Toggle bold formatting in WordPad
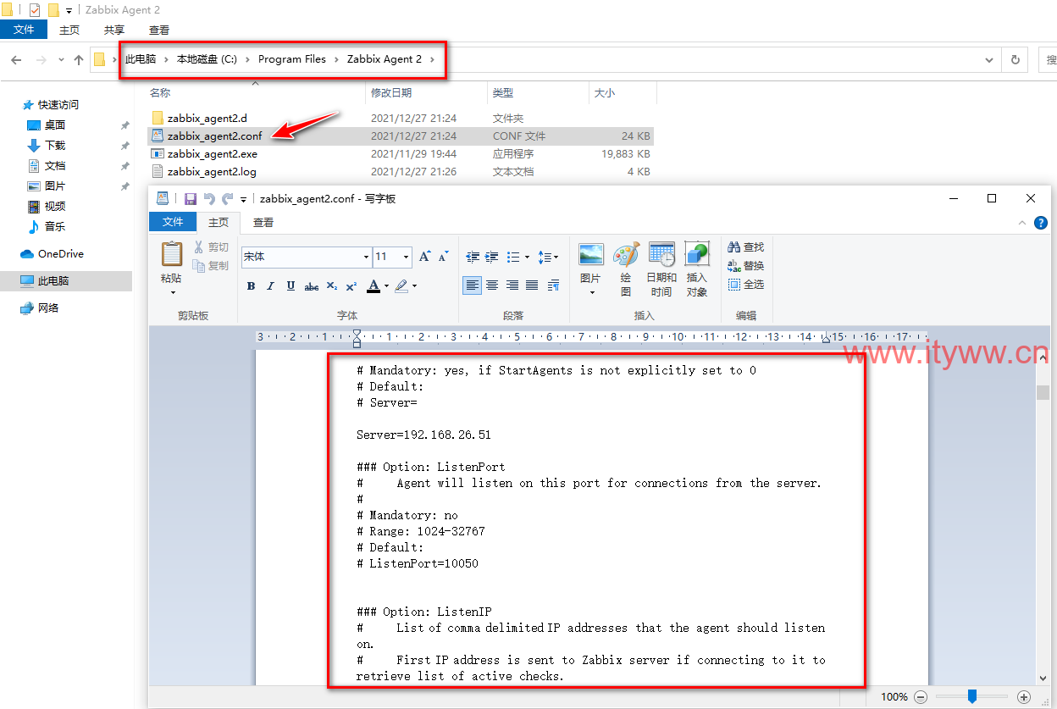This screenshot has width=1057, height=709. (x=251, y=286)
